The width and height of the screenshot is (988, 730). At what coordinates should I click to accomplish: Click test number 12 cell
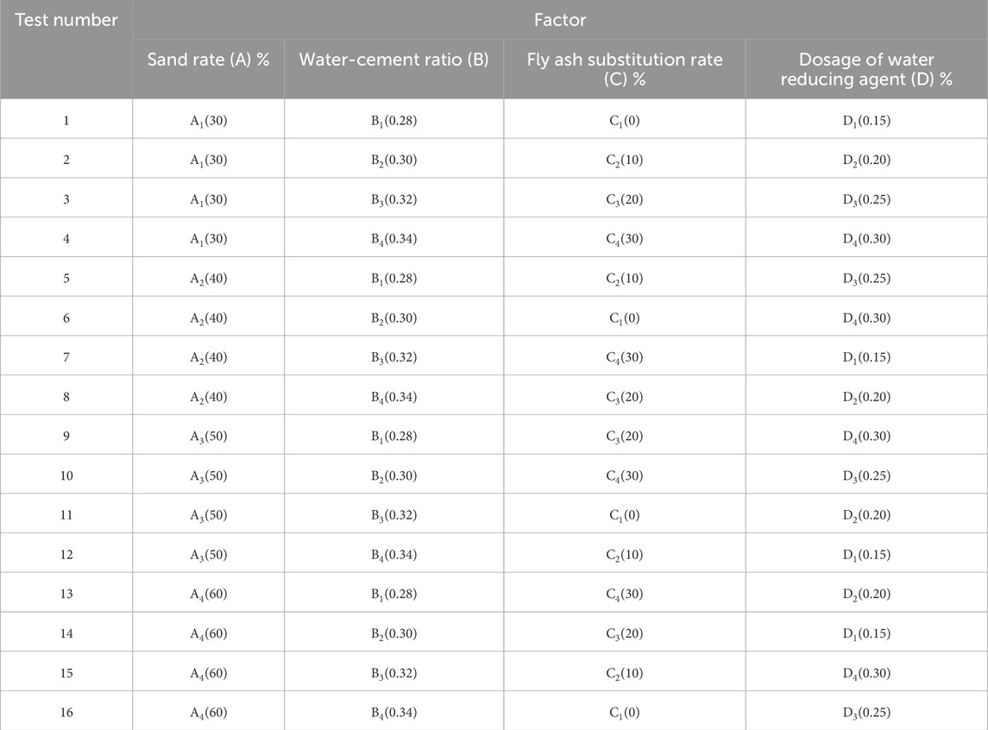click(x=66, y=554)
